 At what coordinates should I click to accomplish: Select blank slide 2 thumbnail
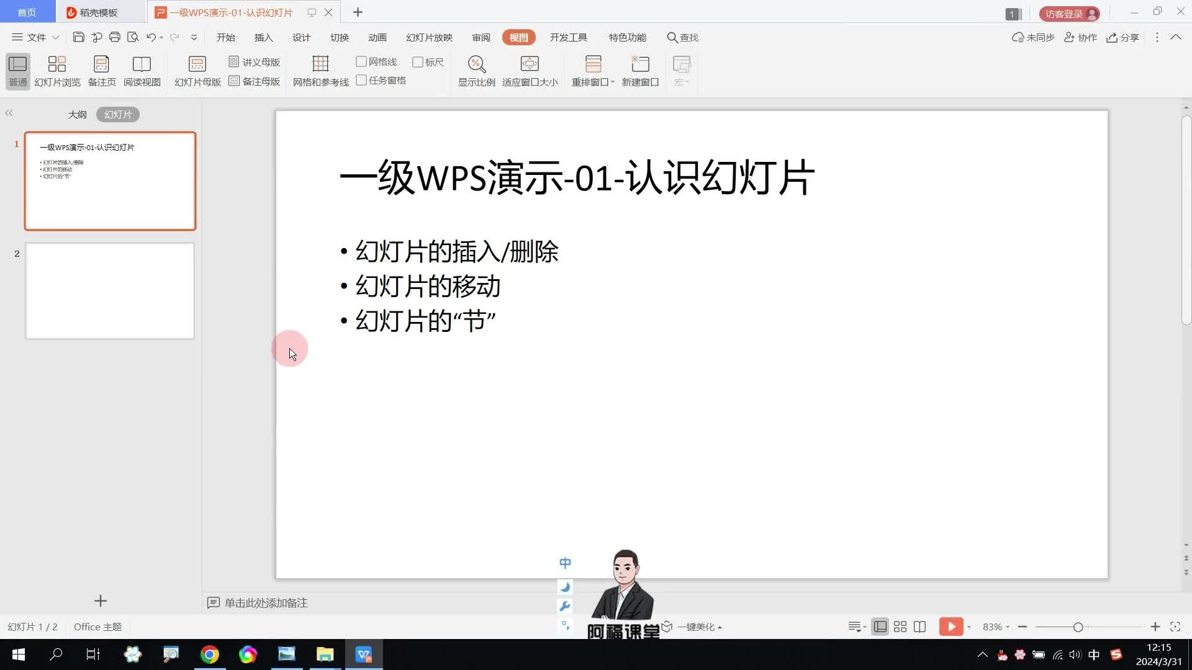click(x=110, y=291)
